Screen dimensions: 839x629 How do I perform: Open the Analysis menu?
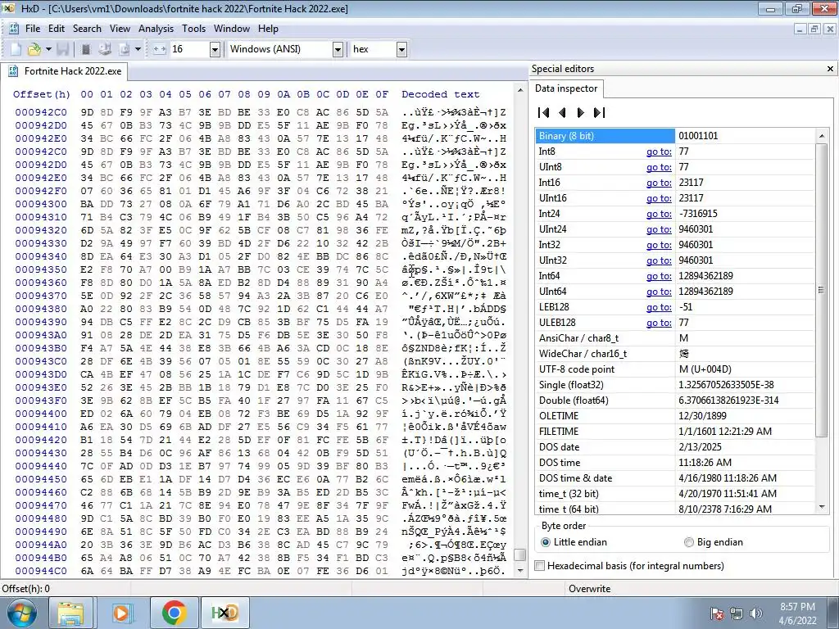[x=156, y=29]
